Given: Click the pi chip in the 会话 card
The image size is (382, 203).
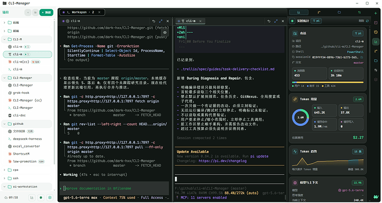Looking at the screenshot, I should pos(358,33).
